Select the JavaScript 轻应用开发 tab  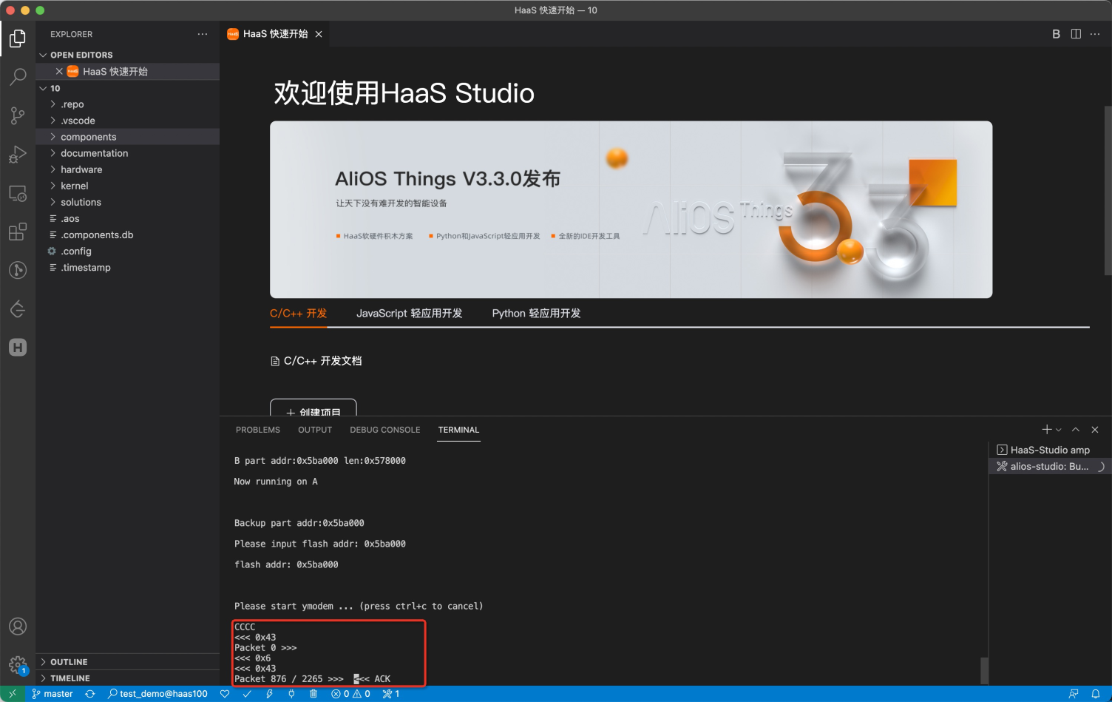[410, 314]
